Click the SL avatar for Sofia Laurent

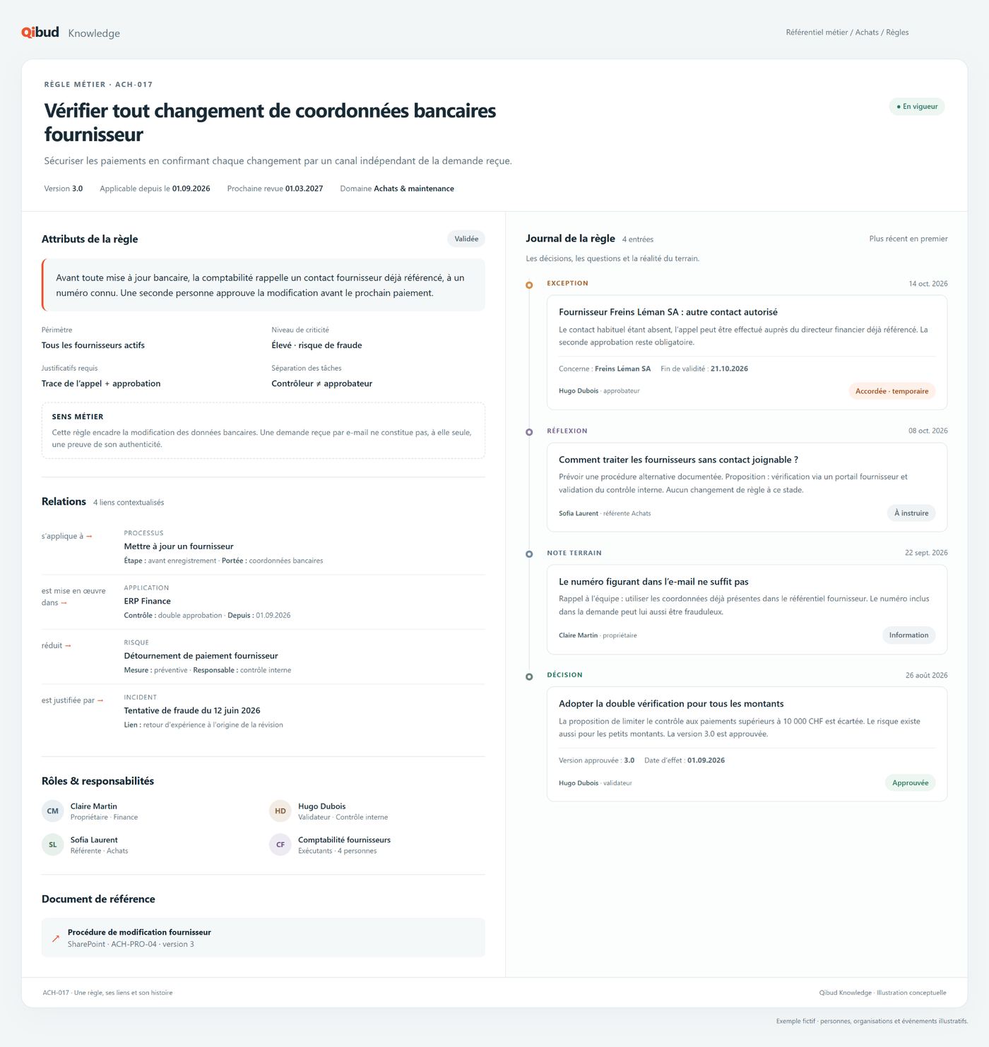pos(53,844)
